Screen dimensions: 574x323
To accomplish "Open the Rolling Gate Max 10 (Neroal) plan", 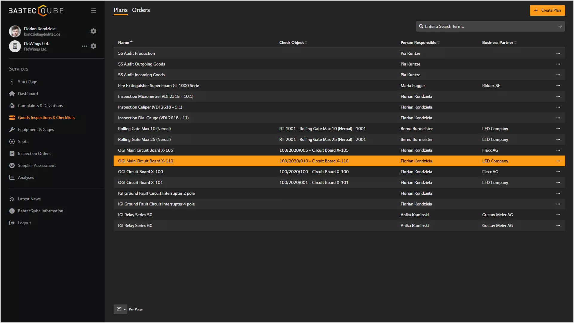I will (144, 129).
